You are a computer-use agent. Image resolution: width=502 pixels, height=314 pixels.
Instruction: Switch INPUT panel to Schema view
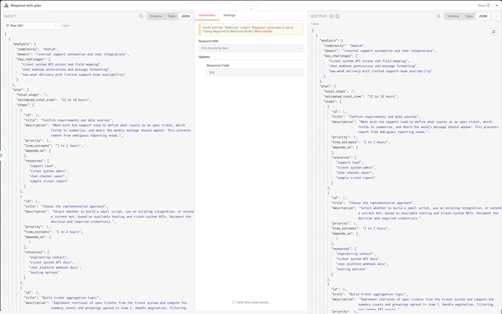(156, 16)
